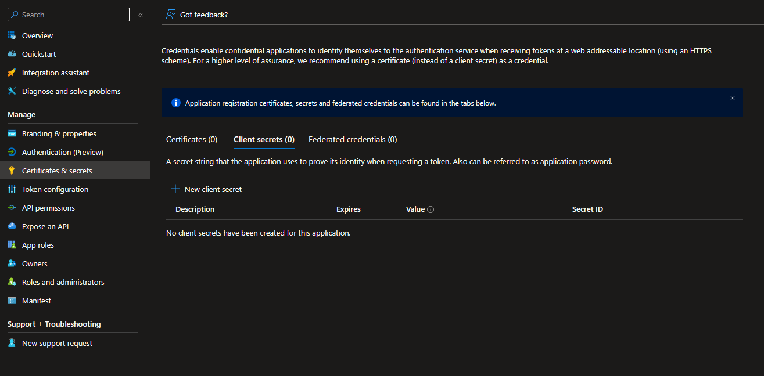Click the Integration assistant rocket icon
The height and width of the screenshot is (376, 764).
pos(12,73)
